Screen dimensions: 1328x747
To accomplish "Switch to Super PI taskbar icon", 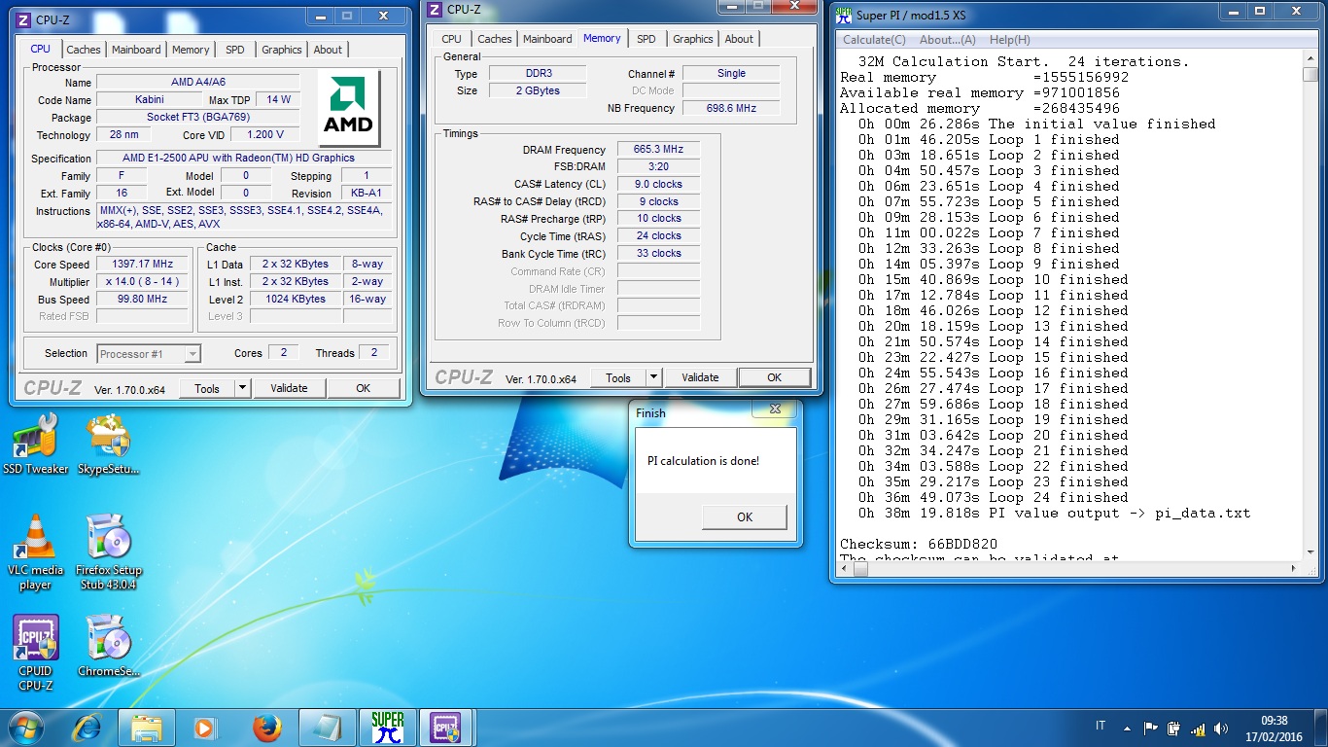I will tap(387, 728).
